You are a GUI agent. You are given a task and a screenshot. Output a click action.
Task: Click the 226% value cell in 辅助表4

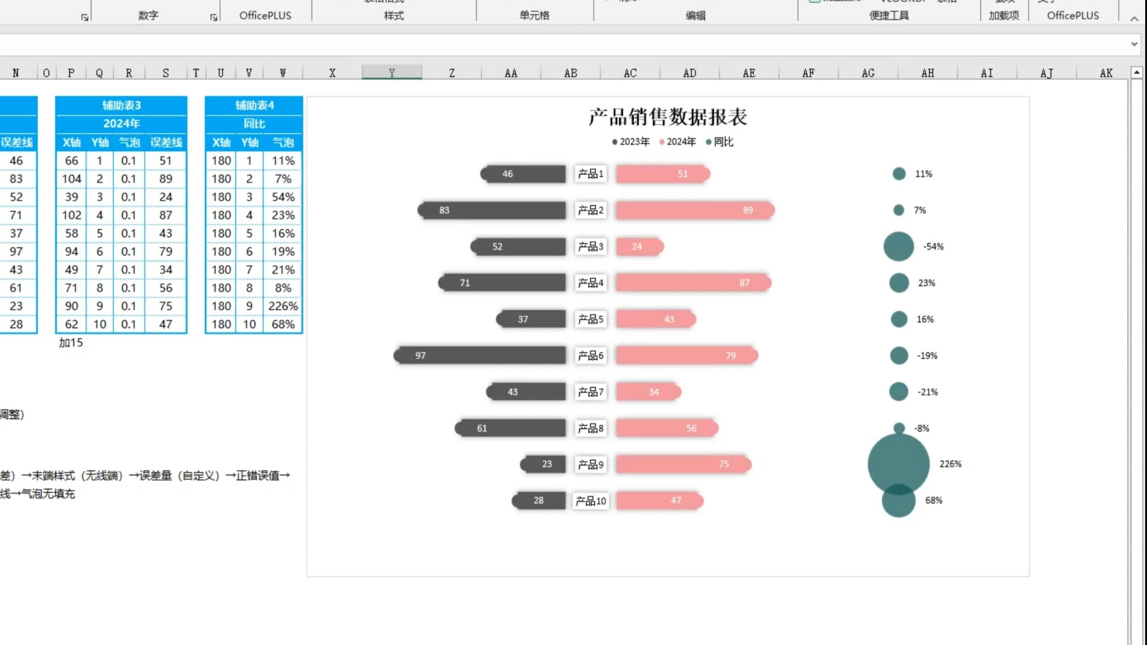coord(282,306)
